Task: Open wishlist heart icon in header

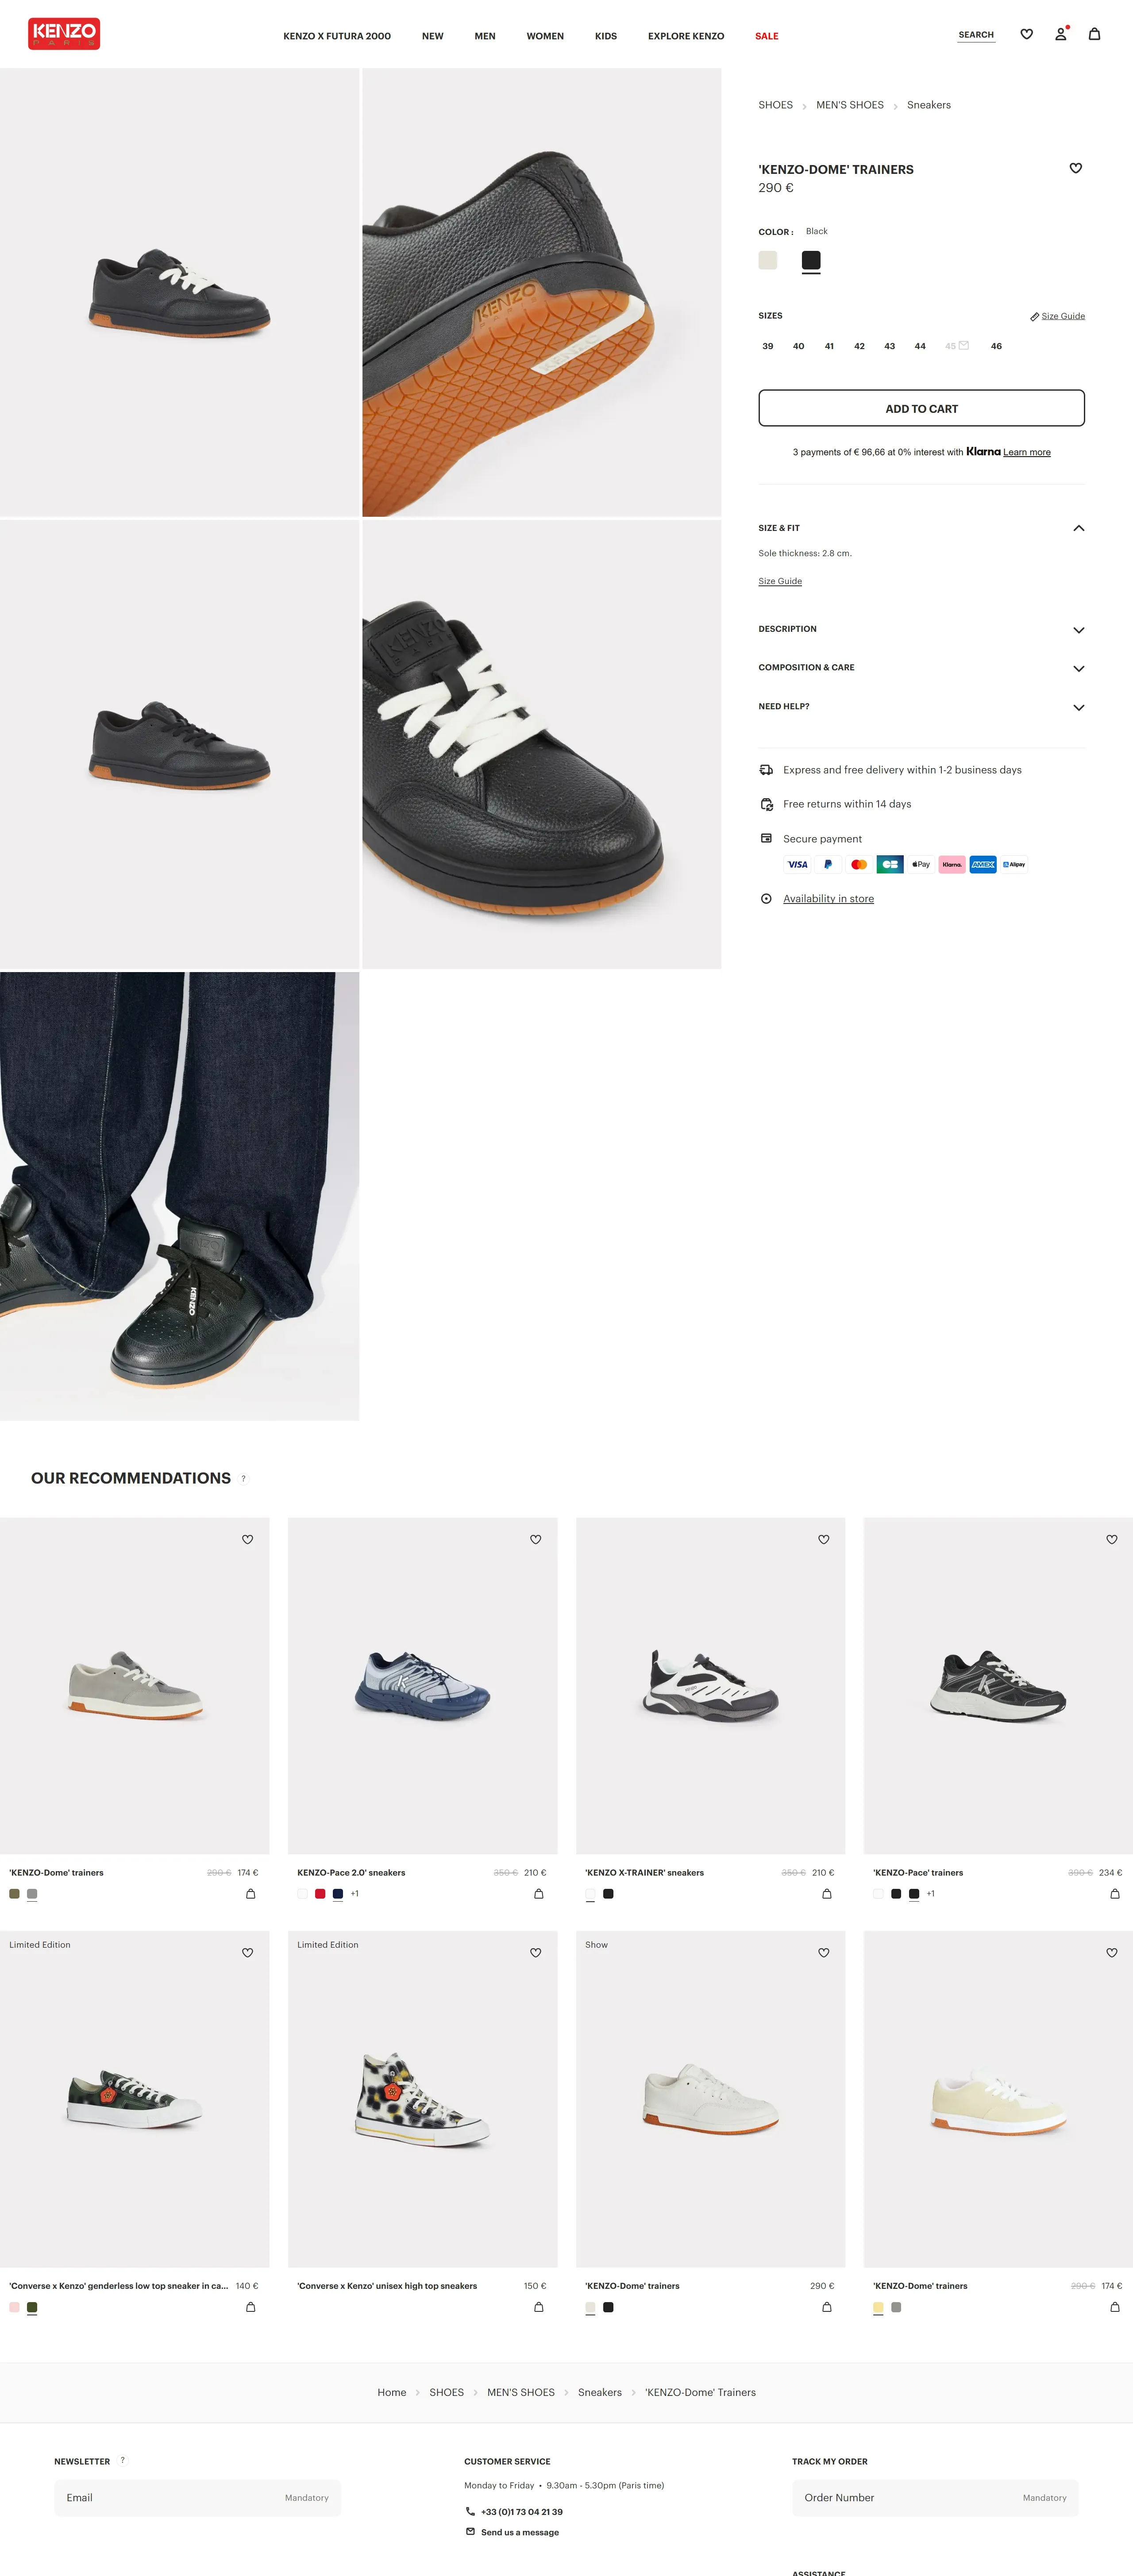Action: pos(1026,34)
